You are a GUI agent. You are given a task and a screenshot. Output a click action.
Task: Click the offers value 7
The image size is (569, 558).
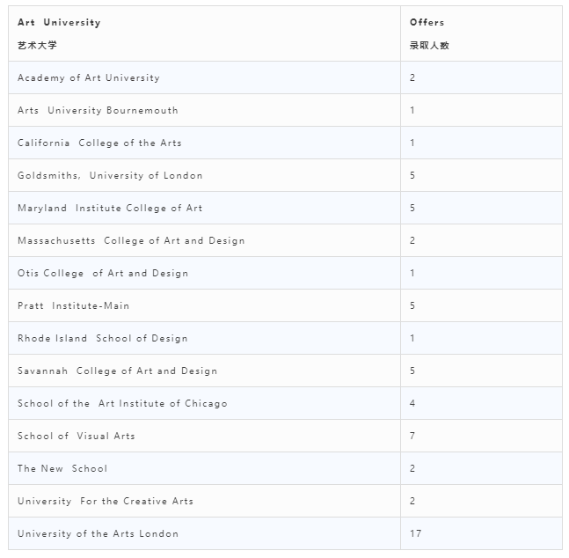[412, 436]
